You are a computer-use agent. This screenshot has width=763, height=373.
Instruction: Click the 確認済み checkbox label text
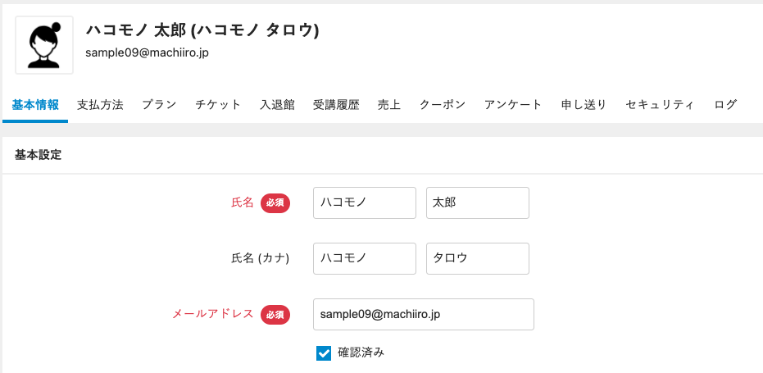coord(361,353)
